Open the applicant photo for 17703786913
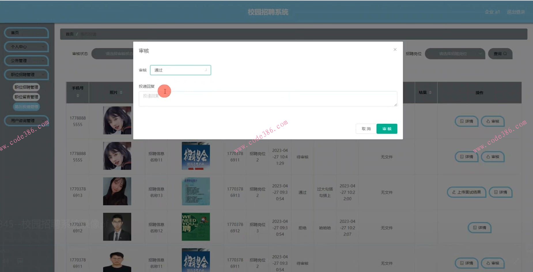The image size is (533, 272). [x=117, y=191]
